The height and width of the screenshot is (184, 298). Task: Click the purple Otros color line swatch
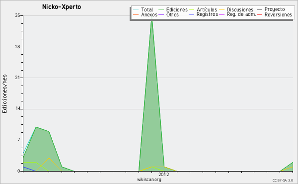coord(161,14)
